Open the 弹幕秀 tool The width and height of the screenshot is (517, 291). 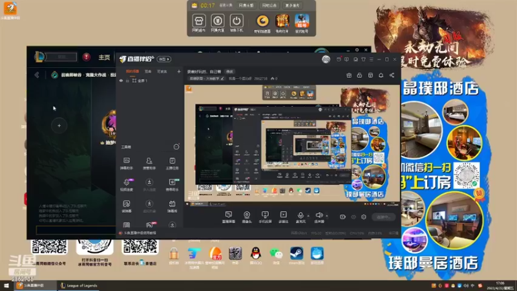tap(172, 206)
